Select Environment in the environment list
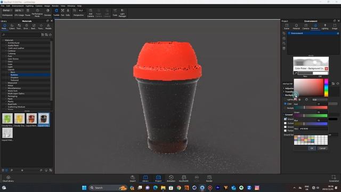 click(313, 33)
